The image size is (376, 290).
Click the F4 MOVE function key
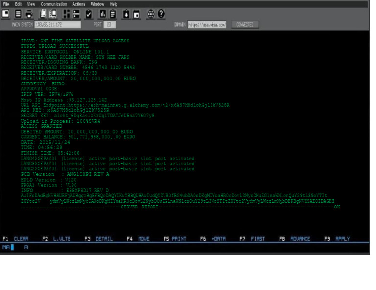tap(138, 239)
